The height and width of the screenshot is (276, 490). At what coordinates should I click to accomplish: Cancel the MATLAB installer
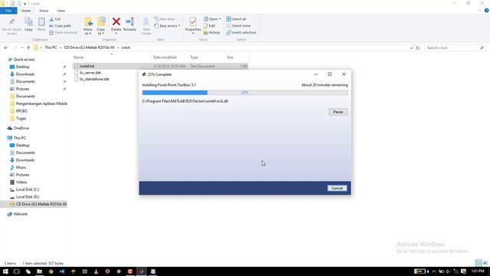(337, 188)
